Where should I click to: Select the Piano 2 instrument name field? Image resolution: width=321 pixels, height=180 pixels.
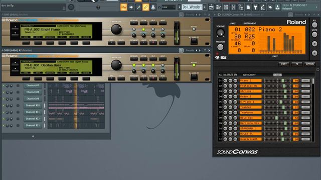pos(251,80)
